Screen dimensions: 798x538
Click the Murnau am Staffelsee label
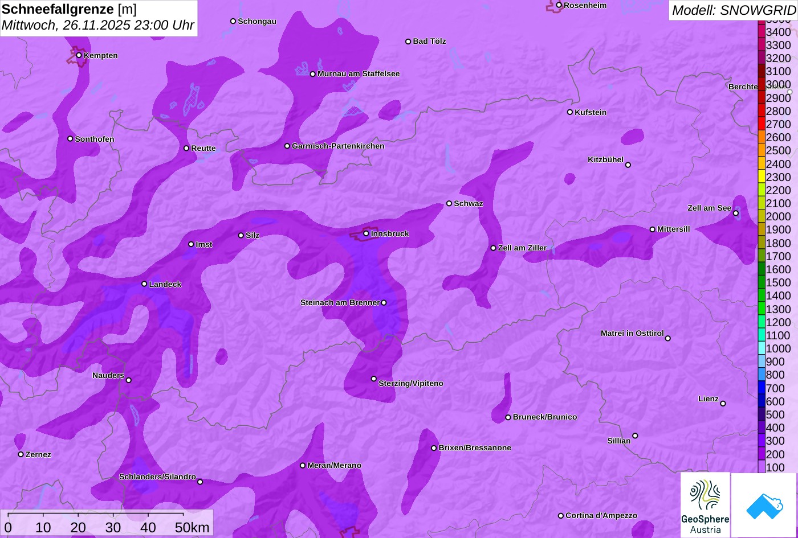pos(359,73)
